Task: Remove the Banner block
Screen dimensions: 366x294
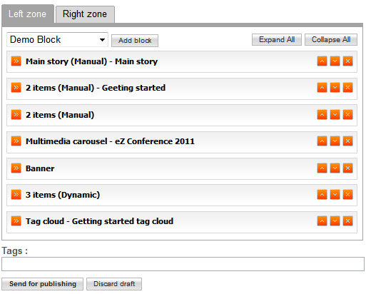Action: pos(347,168)
